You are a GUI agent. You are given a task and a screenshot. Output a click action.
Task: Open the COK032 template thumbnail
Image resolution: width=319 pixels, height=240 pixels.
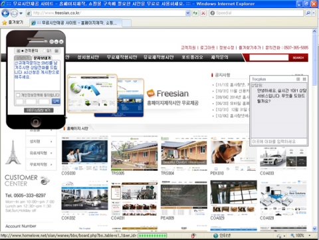[x=84, y=198]
